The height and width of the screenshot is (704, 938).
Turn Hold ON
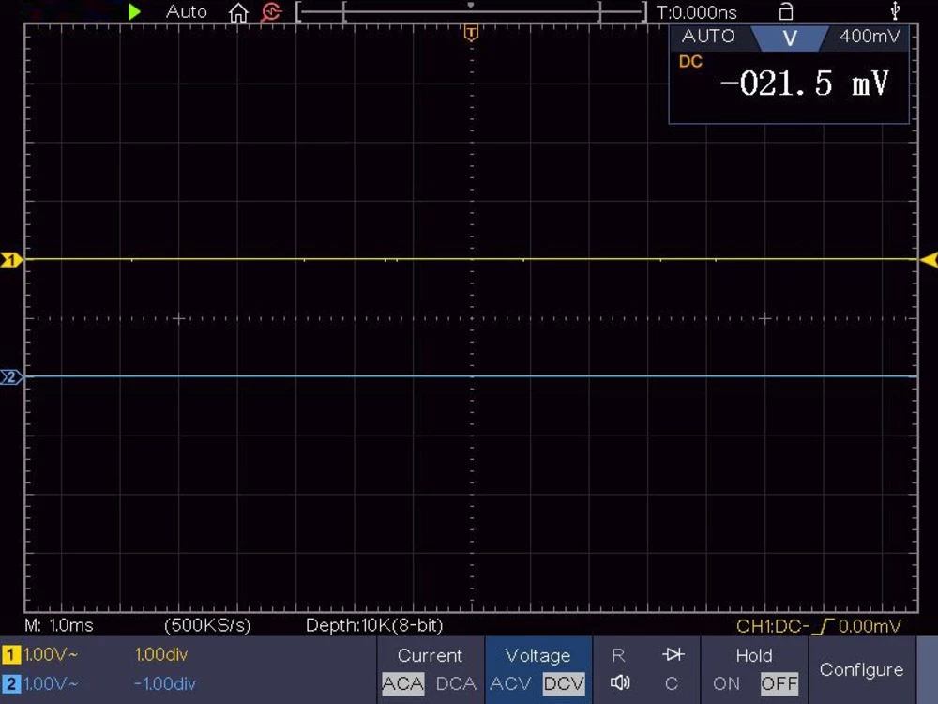point(726,683)
